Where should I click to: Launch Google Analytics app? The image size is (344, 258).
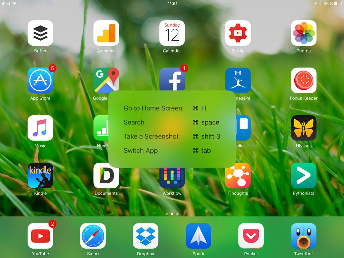(x=106, y=33)
